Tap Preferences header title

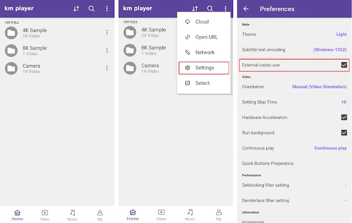pos(277,9)
